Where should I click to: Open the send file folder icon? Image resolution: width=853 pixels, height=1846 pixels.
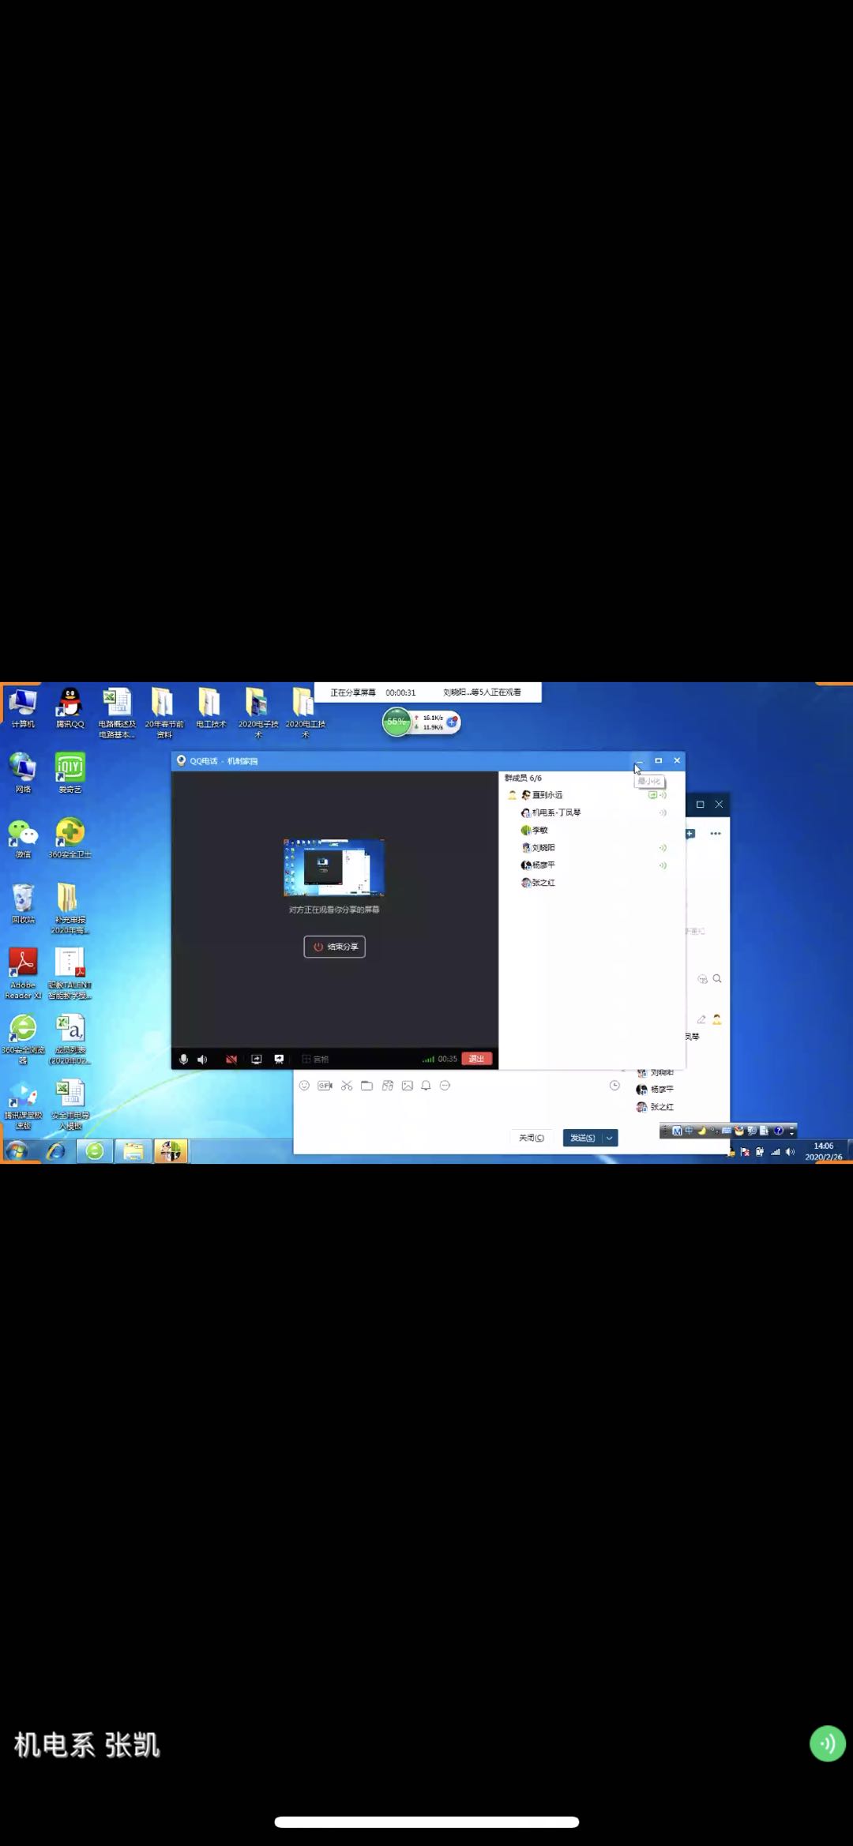pos(366,1086)
